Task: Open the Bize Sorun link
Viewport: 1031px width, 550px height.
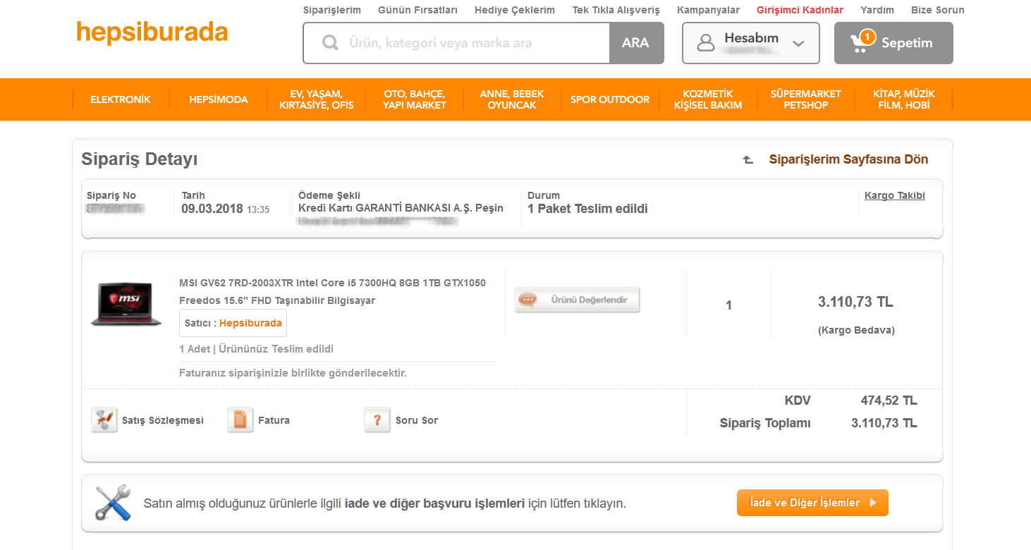Action: pyautogui.click(x=938, y=10)
